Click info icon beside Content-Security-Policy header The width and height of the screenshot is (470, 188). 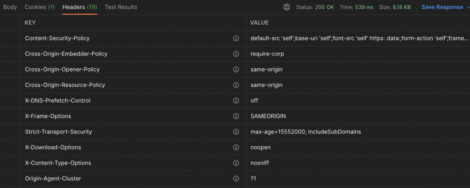(x=236, y=39)
